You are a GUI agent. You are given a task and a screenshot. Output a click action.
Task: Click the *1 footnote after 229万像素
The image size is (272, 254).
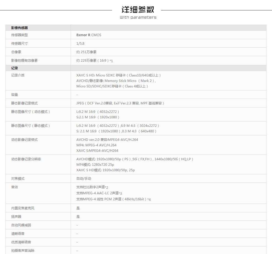111,61
